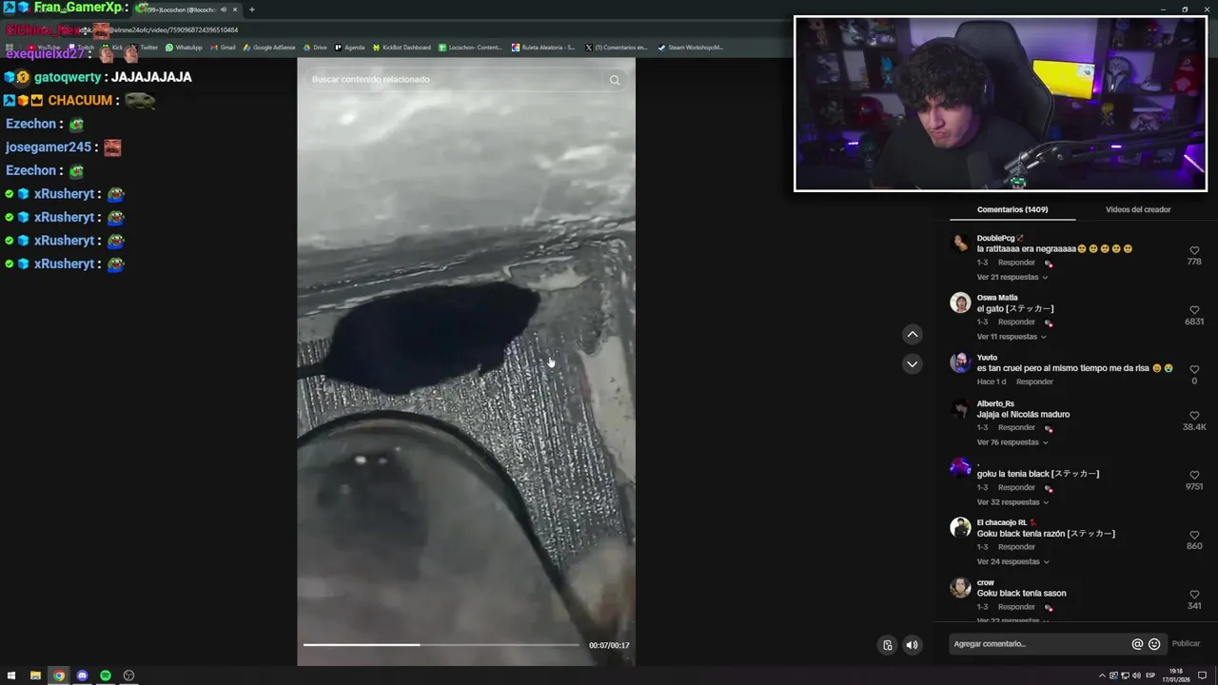1218x685 pixels.
Task: Open the Windows notification center icon
Action: 1202,675
